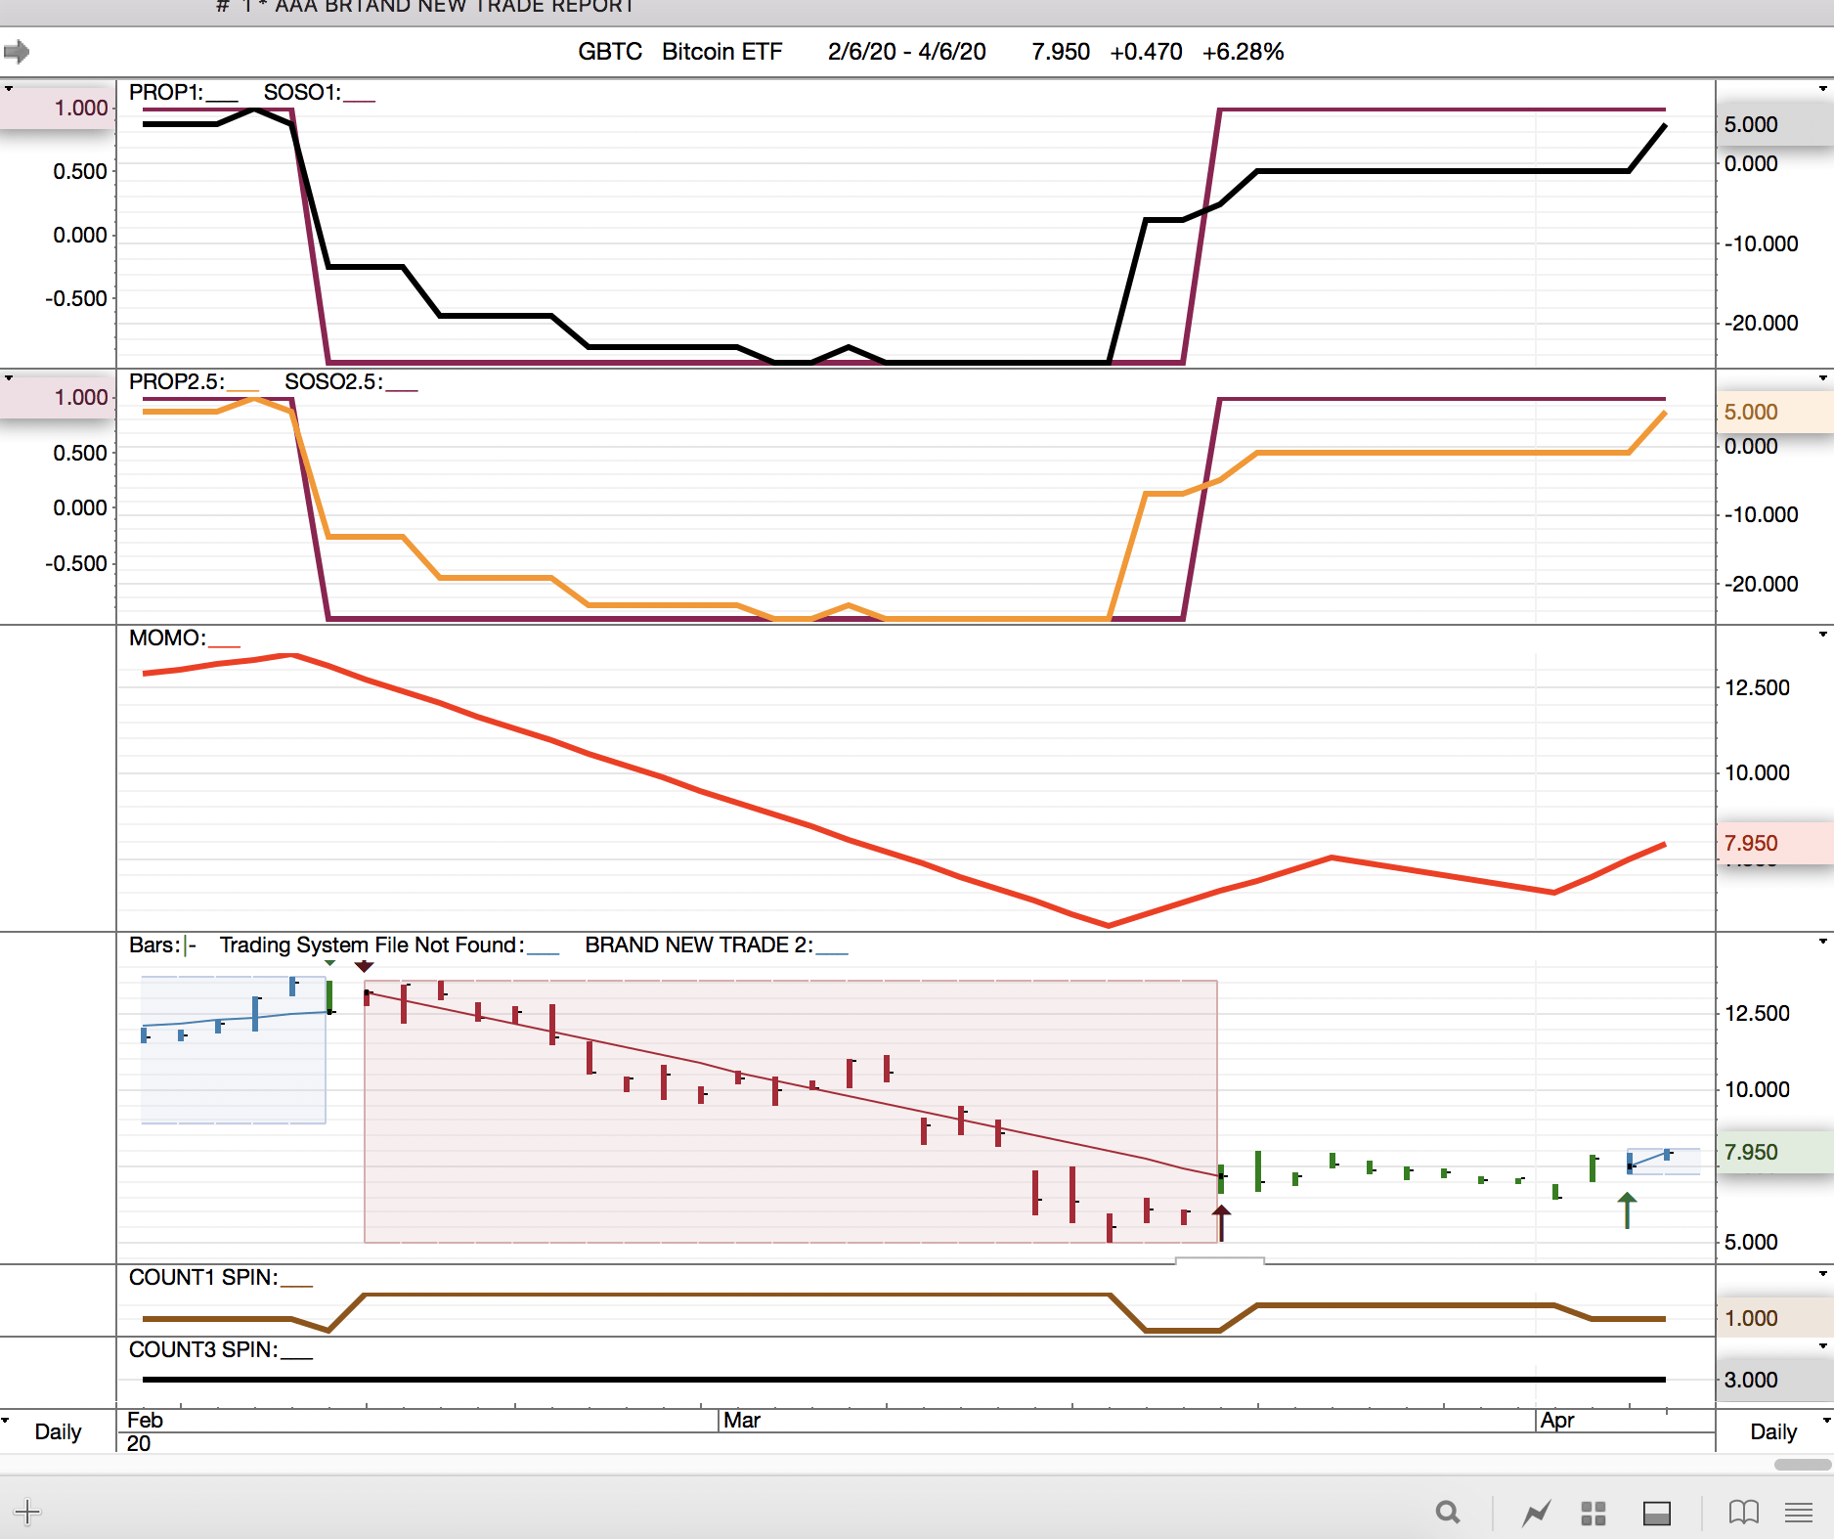Image resolution: width=1834 pixels, height=1539 pixels.
Task: Click the +6.28% percent change value
Action: [x=1244, y=52]
